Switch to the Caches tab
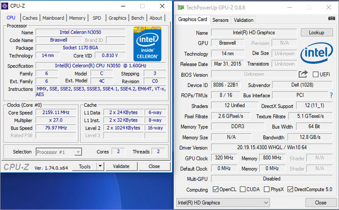The image size is (339, 210). click(30, 18)
